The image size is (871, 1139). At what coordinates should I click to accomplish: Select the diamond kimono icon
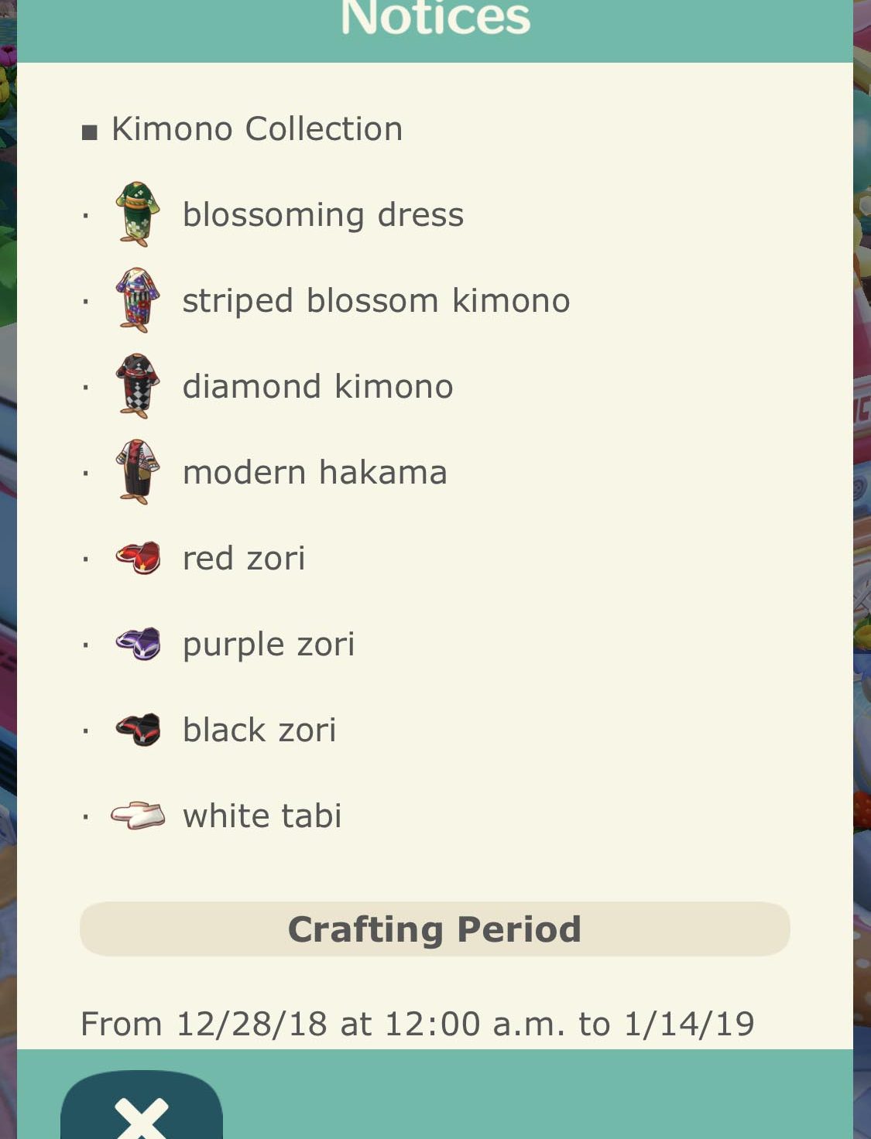click(x=138, y=386)
